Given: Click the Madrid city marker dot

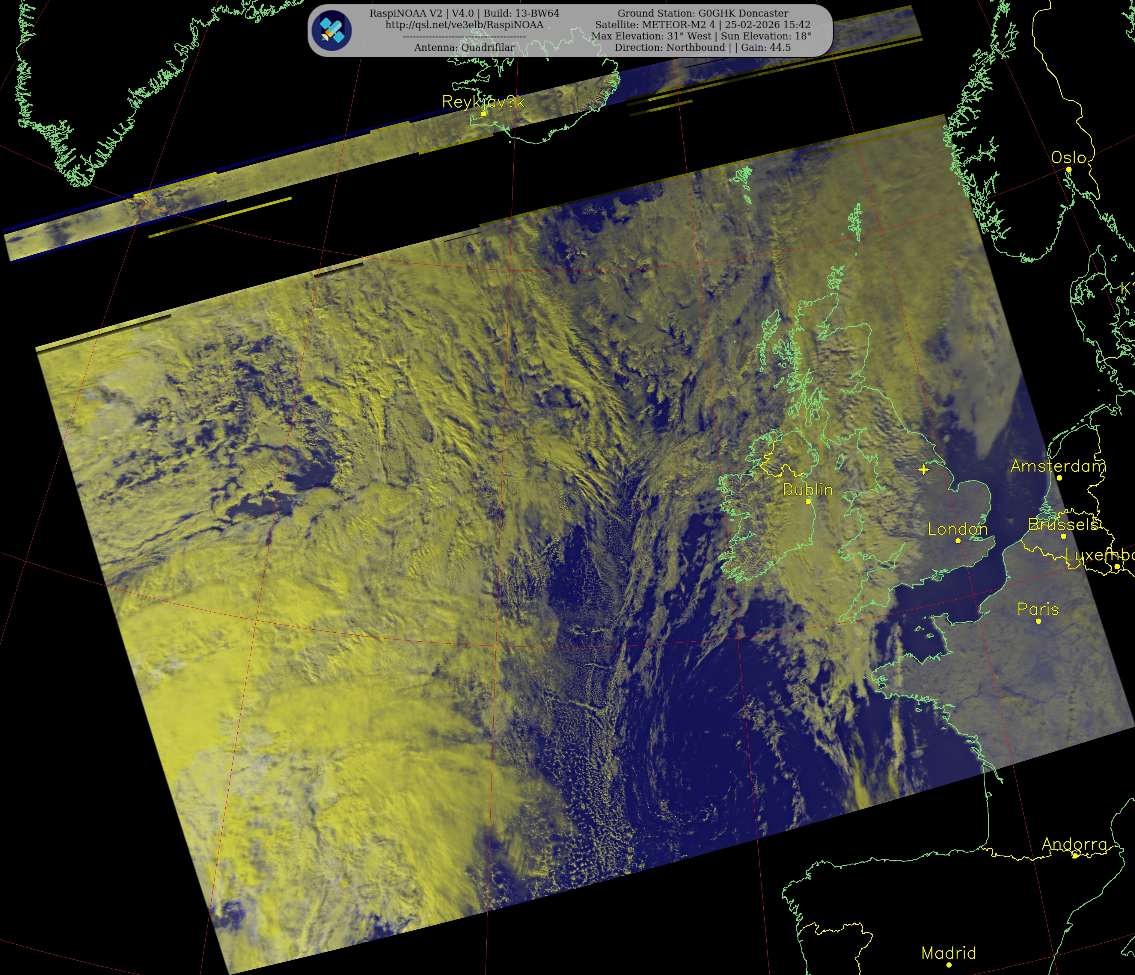Looking at the screenshot, I should pos(949,965).
